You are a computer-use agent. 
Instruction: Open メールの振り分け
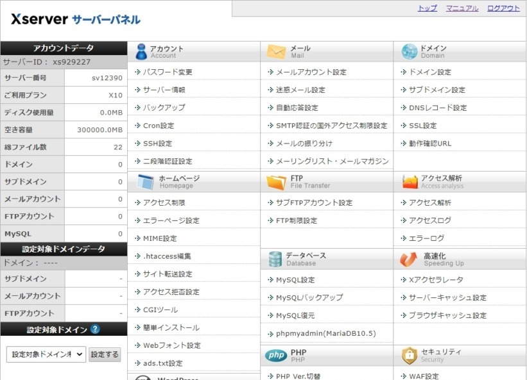click(x=304, y=143)
